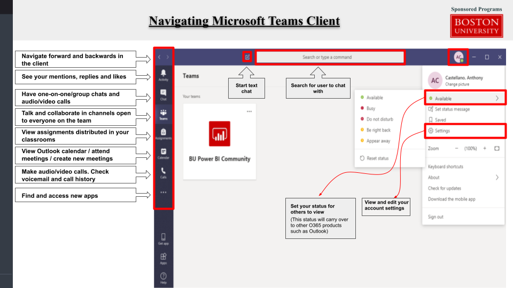Click the Change picture link
The height and width of the screenshot is (288, 513).
tap(458, 84)
